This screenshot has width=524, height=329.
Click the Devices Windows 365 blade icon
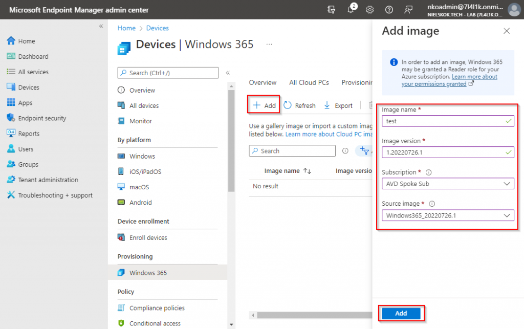(x=124, y=48)
